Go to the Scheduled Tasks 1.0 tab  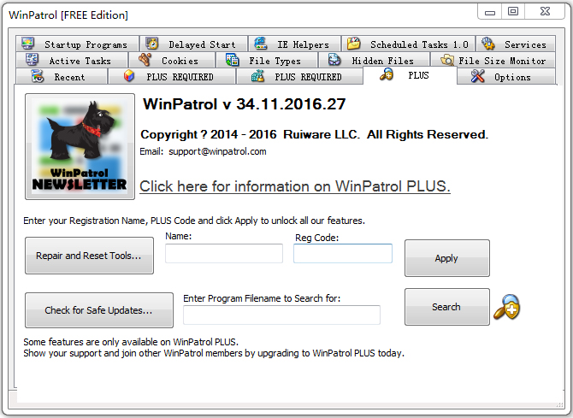click(408, 44)
